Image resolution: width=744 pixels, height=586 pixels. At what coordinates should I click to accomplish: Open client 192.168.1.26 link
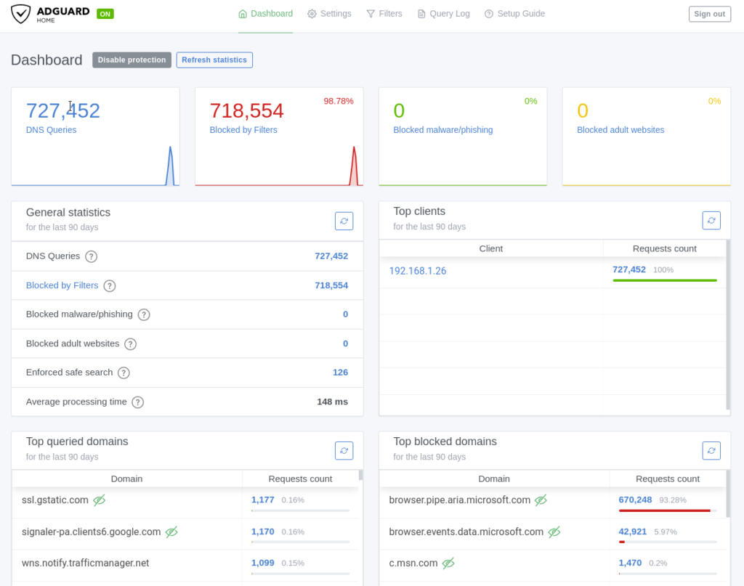418,271
